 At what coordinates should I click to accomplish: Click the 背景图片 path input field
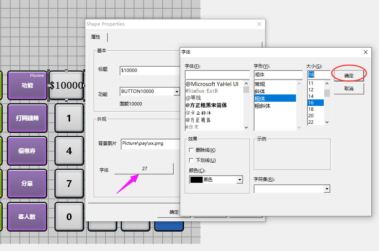pyautogui.click(x=150, y=144)
